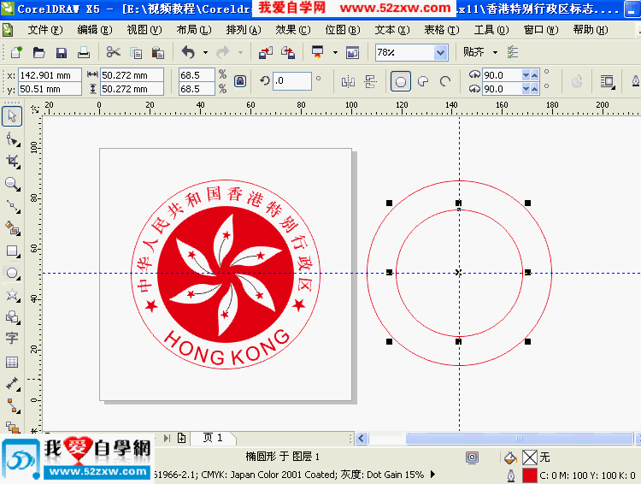The height and width of the screenshot is (484, 641).
Task: Copy the selected object
Action: (x=136, y=53)
